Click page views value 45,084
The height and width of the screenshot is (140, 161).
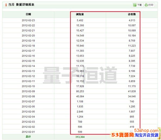80,96
